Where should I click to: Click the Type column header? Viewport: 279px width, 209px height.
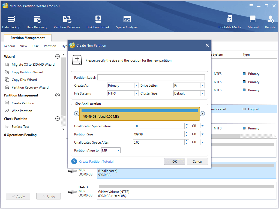tap(246, 54)
